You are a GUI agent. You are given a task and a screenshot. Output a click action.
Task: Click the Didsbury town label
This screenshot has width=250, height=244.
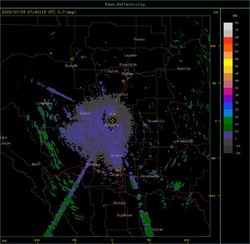111,125
